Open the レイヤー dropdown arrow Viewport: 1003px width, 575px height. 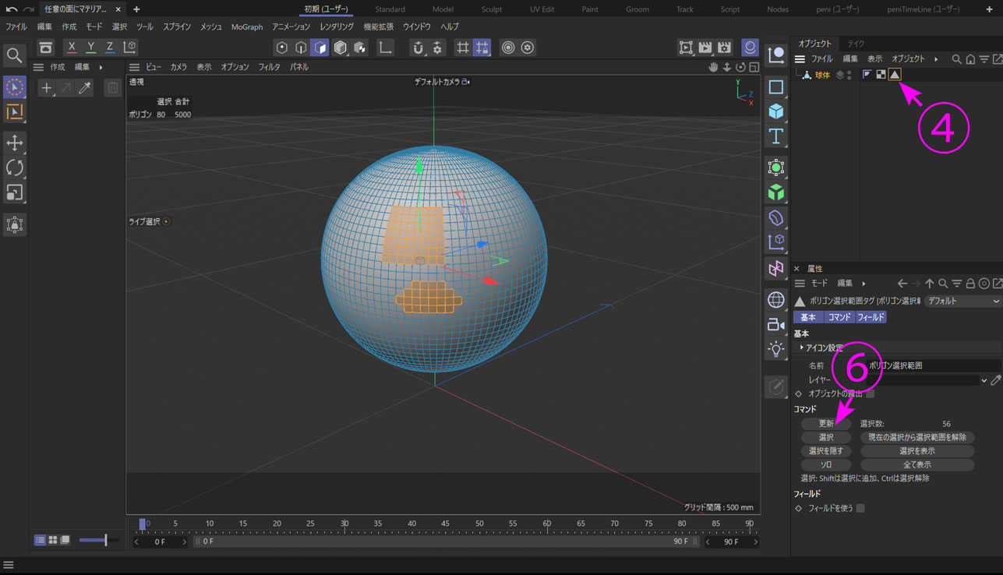[984, 380]
